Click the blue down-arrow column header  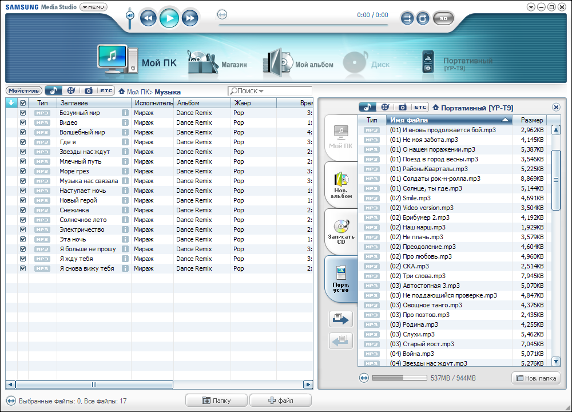[11, 103]
